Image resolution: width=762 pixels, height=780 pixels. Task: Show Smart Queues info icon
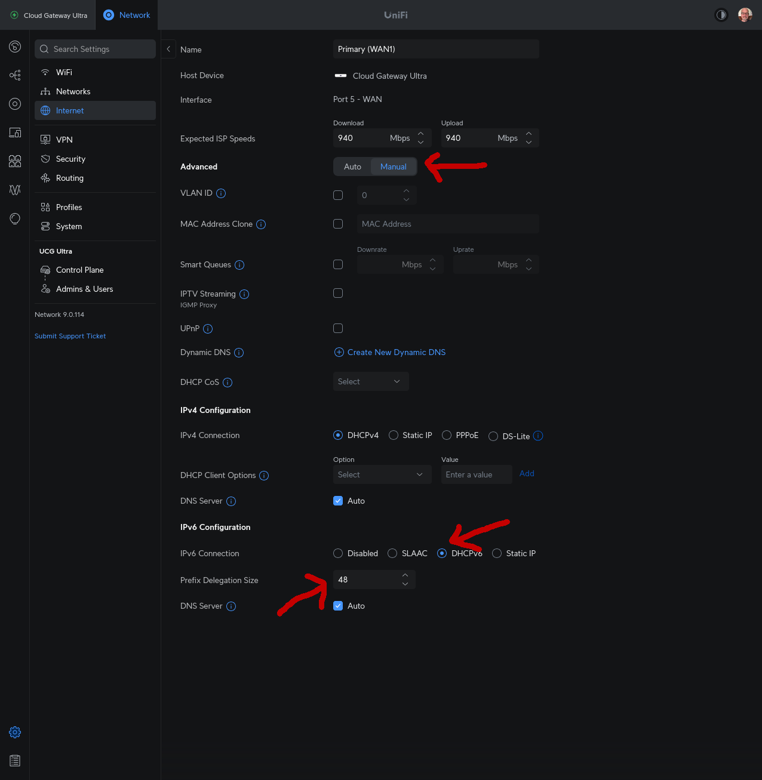tap(239, 265)
